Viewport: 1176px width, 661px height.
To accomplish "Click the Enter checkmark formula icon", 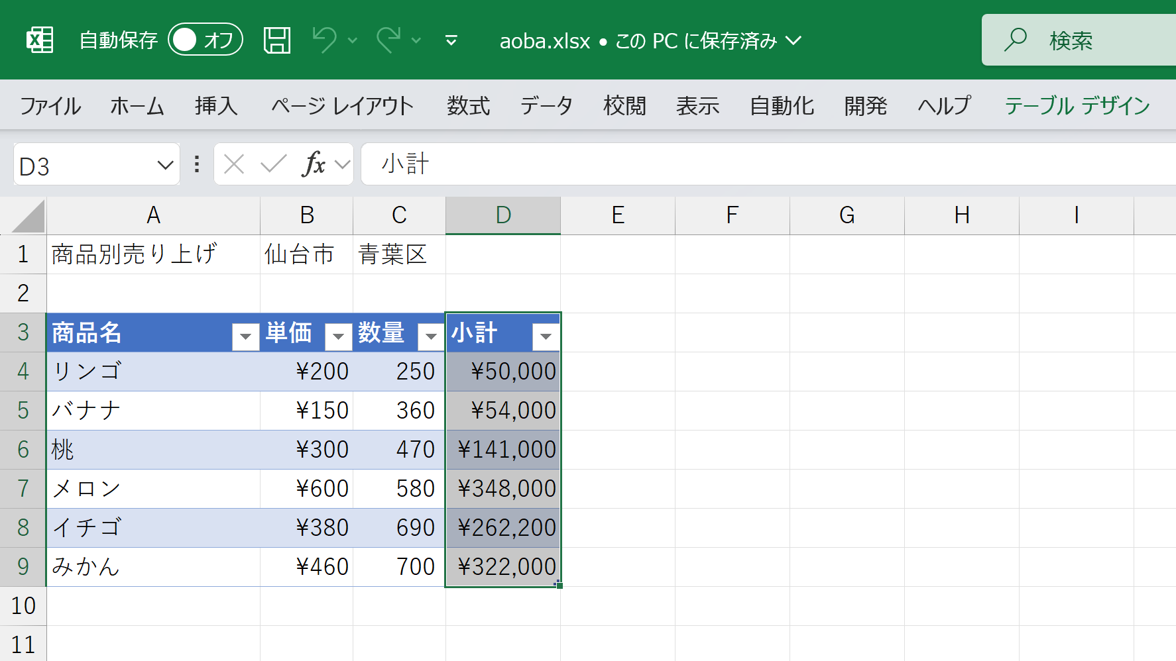I will [273, 164].
